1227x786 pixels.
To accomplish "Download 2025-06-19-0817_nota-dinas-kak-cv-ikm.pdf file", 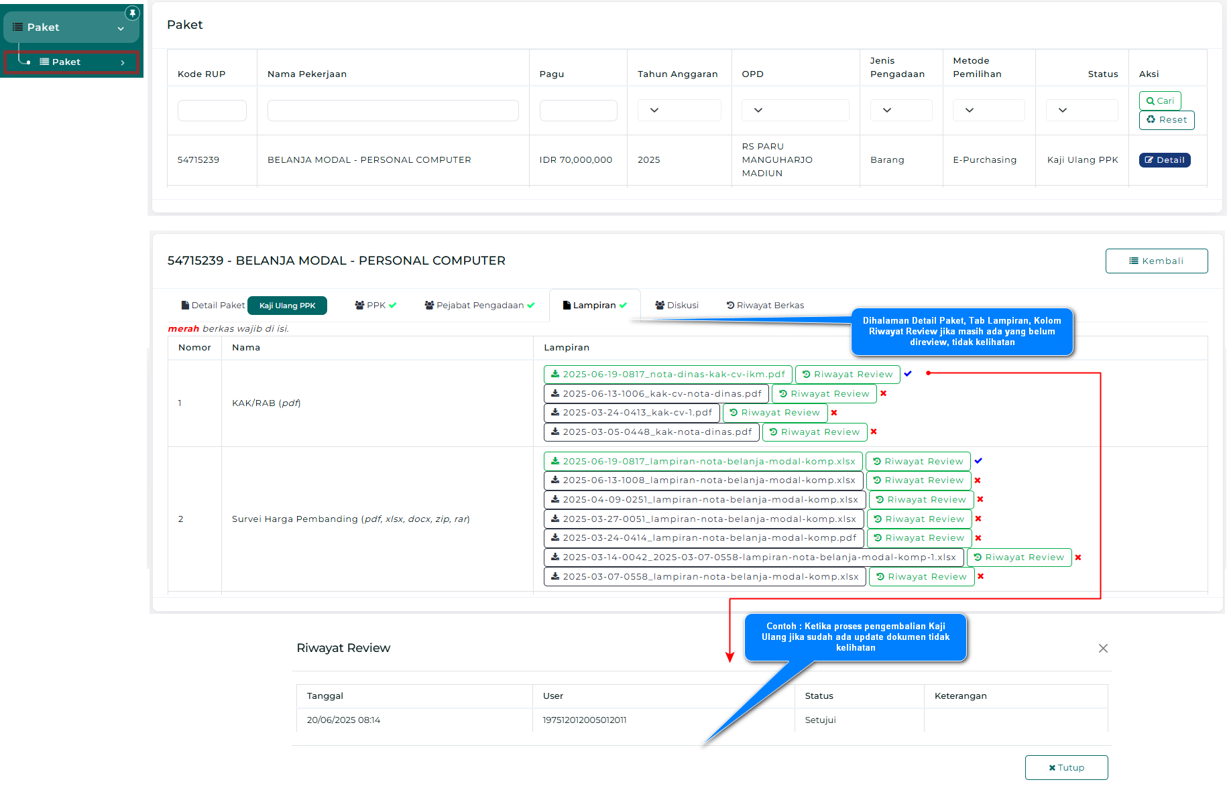I will [x=667, y=375].
